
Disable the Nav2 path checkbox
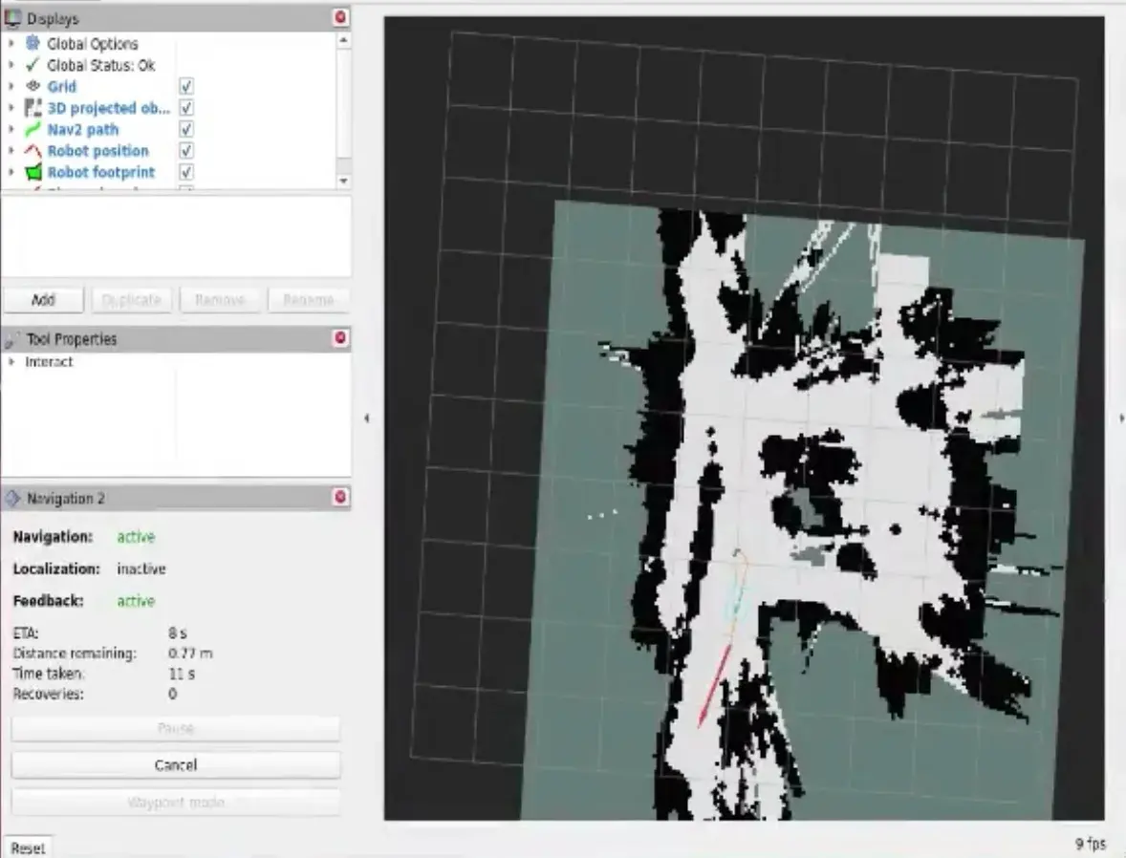coord(186,129)
